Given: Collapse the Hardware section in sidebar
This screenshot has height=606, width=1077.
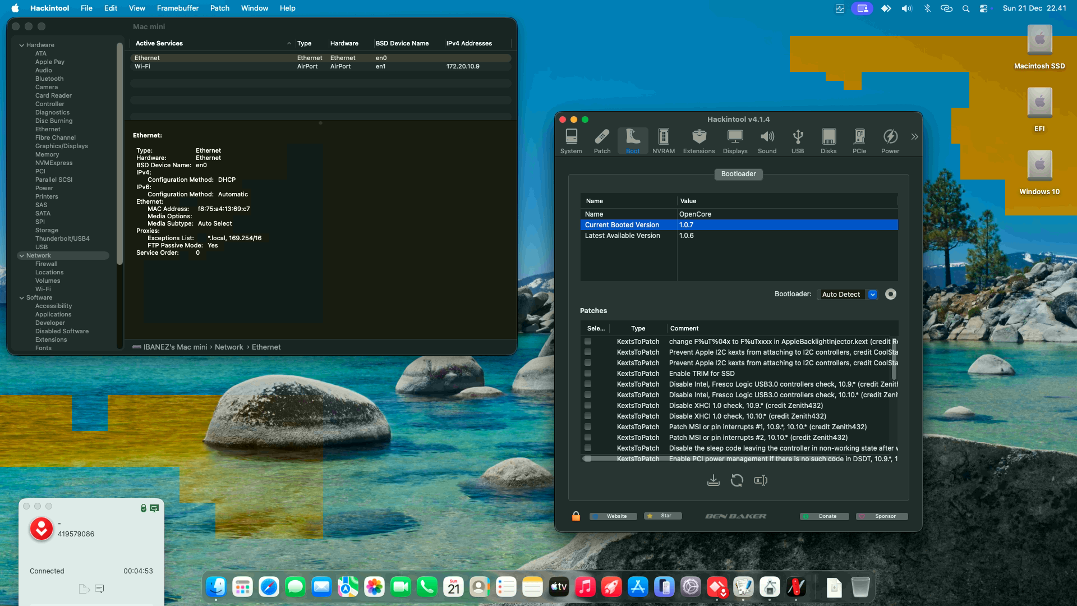Looking at the screenshot, I should [x=21, y=45].
